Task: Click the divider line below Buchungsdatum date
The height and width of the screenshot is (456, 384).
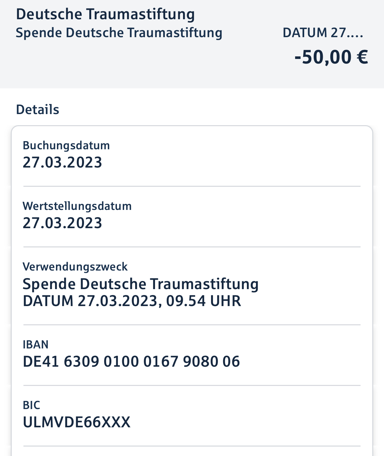Action: pyautogui.click(x=192, y=186)
